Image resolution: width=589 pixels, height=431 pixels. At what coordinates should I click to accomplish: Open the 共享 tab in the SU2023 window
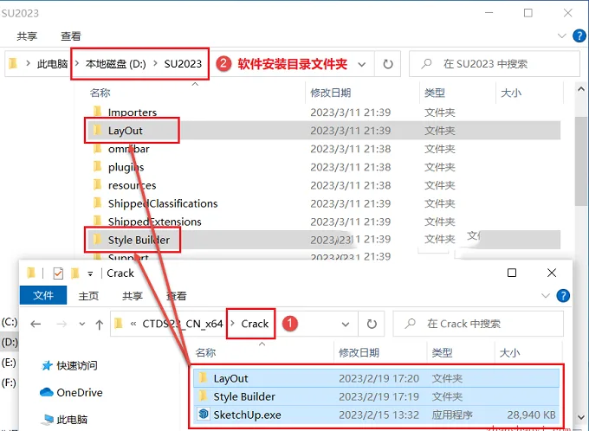point(27,36)
